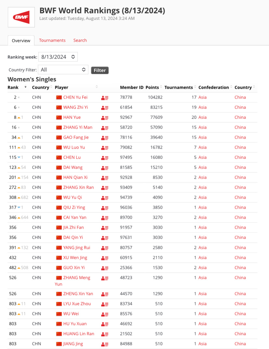The width and height of the screenshot is (269, 349).
Task: Select member ID 61854
Action: [x=126, y=107]
